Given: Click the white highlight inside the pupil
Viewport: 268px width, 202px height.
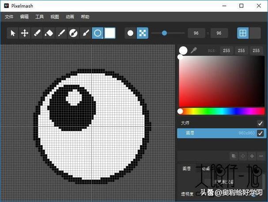Looking at the screenshot, I should point(74,97).
